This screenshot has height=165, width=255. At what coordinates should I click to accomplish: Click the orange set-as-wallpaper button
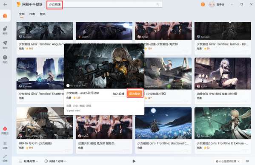pyautogui.click(x=135, y=94)
